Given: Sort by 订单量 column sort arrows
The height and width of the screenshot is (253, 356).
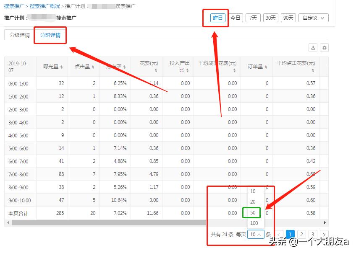Looking at the screenshot, I should tap(266, 67).
